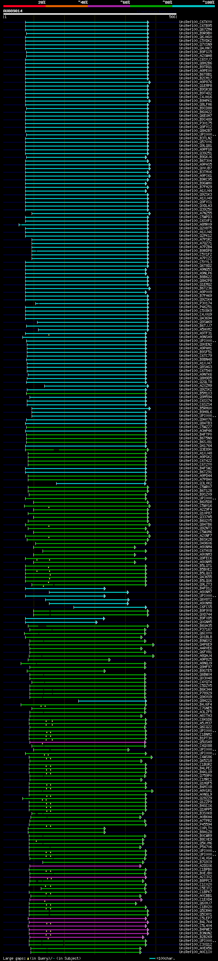Viewport: 218px width, 961px height.
Task: Select the UniRef100_A9XNM8 label
Action: pyautogui.click(x=196, y=603)
